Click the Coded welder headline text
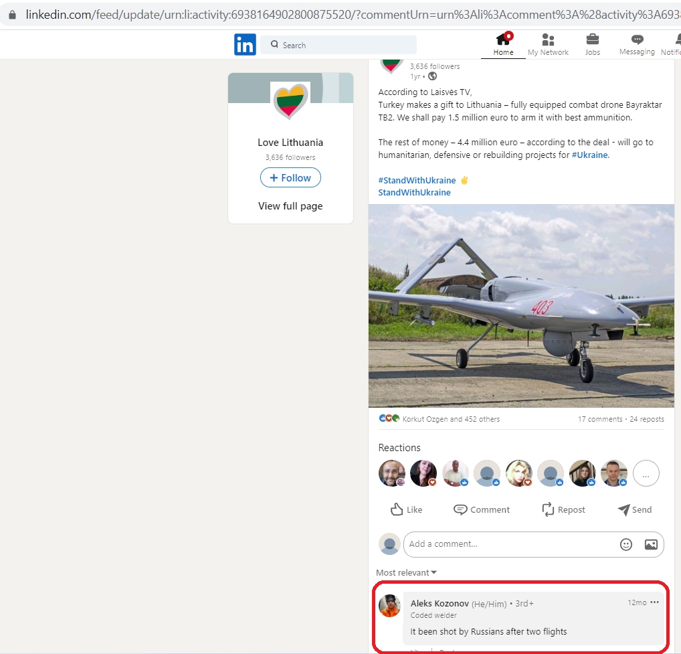 (x=433, y=615)
